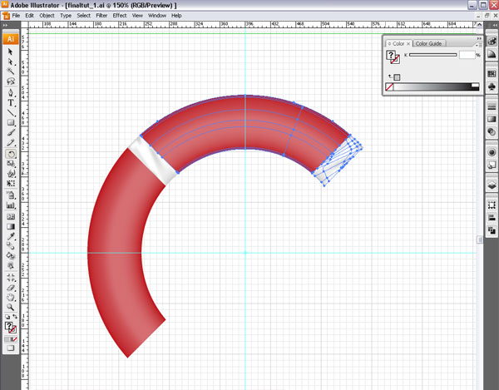Select the Column Graph tool

click(x=11, y=205)
